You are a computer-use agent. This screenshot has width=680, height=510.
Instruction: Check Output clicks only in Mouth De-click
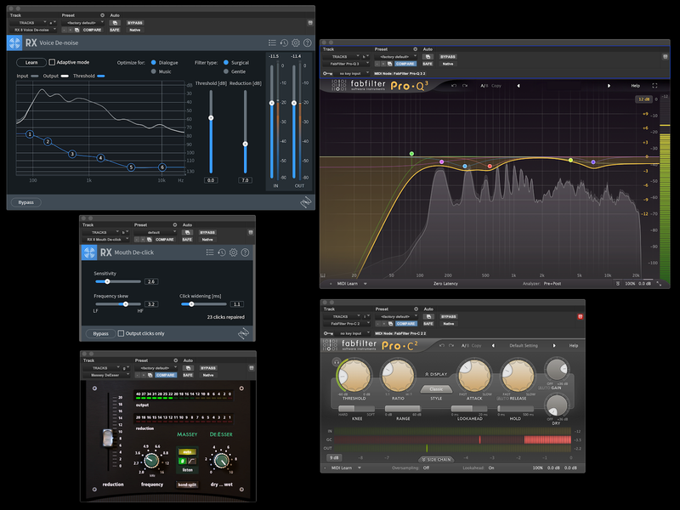(x=121, y=333)
